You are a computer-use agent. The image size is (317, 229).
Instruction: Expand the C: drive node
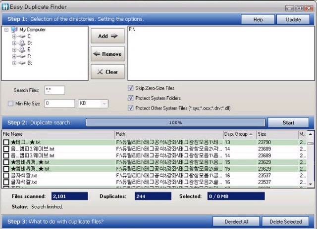tap(14, 37)
